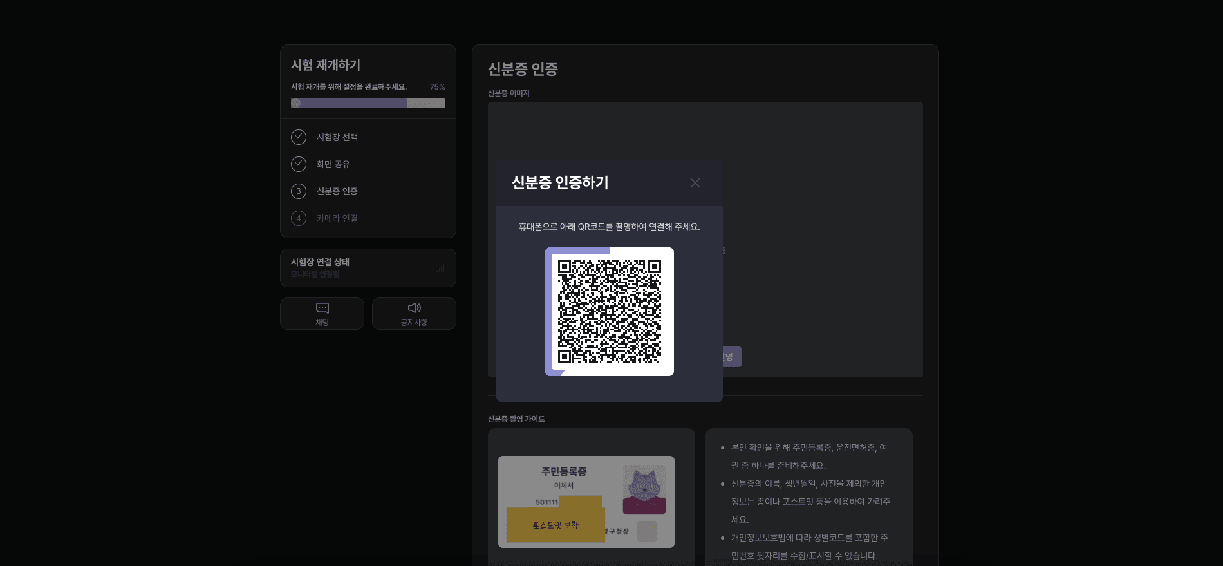Click the setup progress bar
The height and width of the screenshot is (566, 1223).
(x=368, y=103)
